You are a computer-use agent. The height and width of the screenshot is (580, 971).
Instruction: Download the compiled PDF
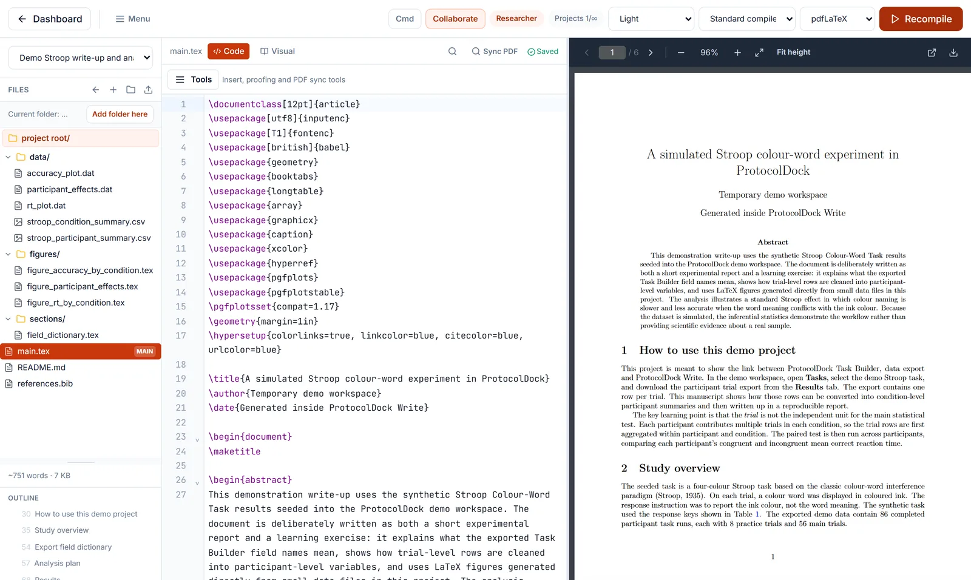pyautogui.click(x=953, y=53)
